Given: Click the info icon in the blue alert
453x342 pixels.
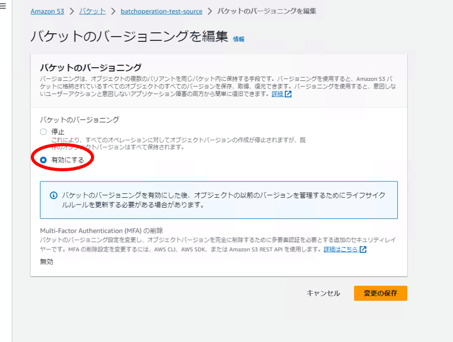Looking at the screenshot, I should [53, 196].
